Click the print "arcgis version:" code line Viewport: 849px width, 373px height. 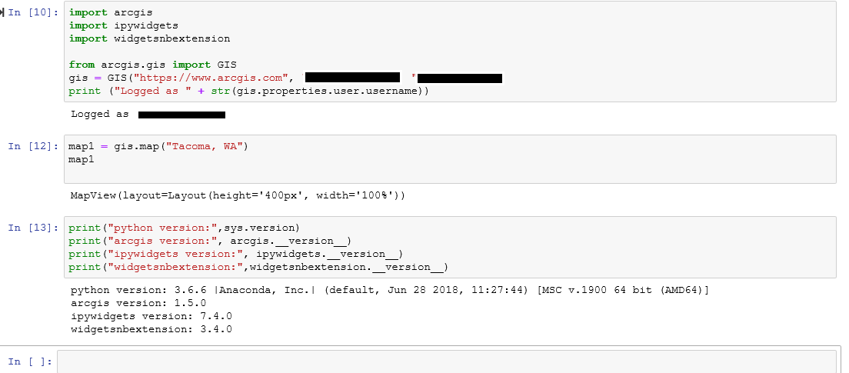point(208,241)
